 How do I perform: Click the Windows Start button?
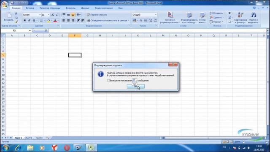click(x=6, y=148)
